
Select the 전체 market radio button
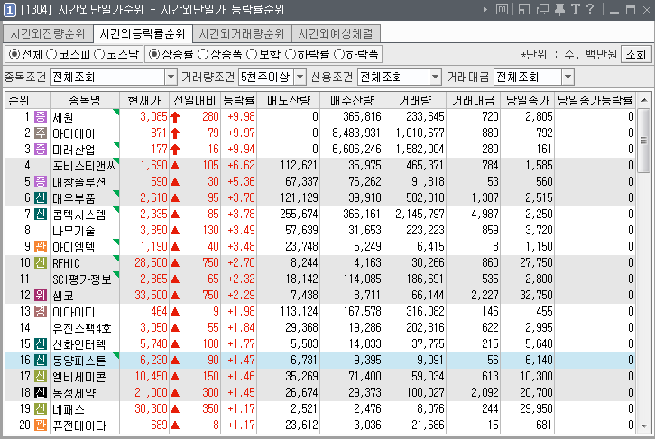14,54
